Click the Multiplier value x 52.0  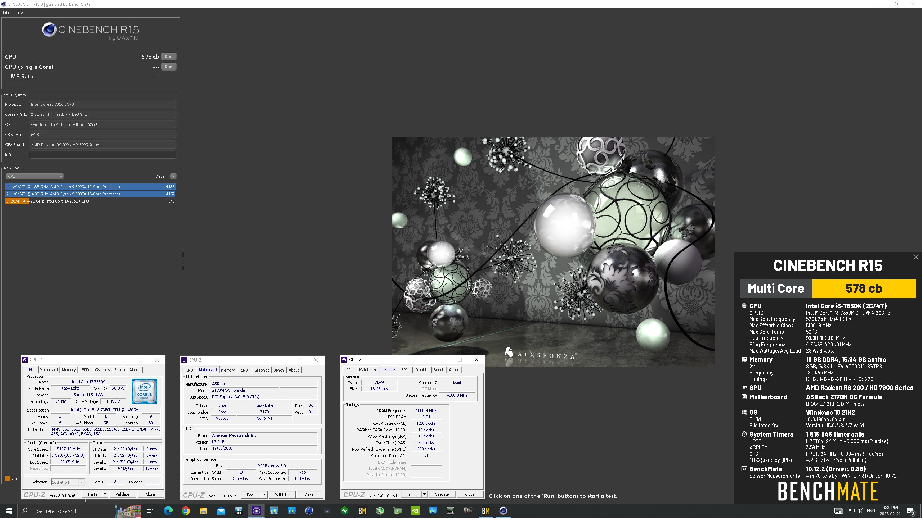click(68, 455)
